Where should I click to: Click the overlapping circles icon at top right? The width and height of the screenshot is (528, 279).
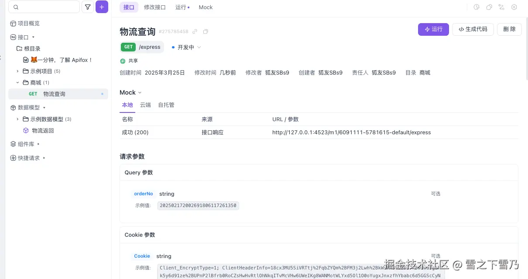pyautogui.click(x=489, y=7)
